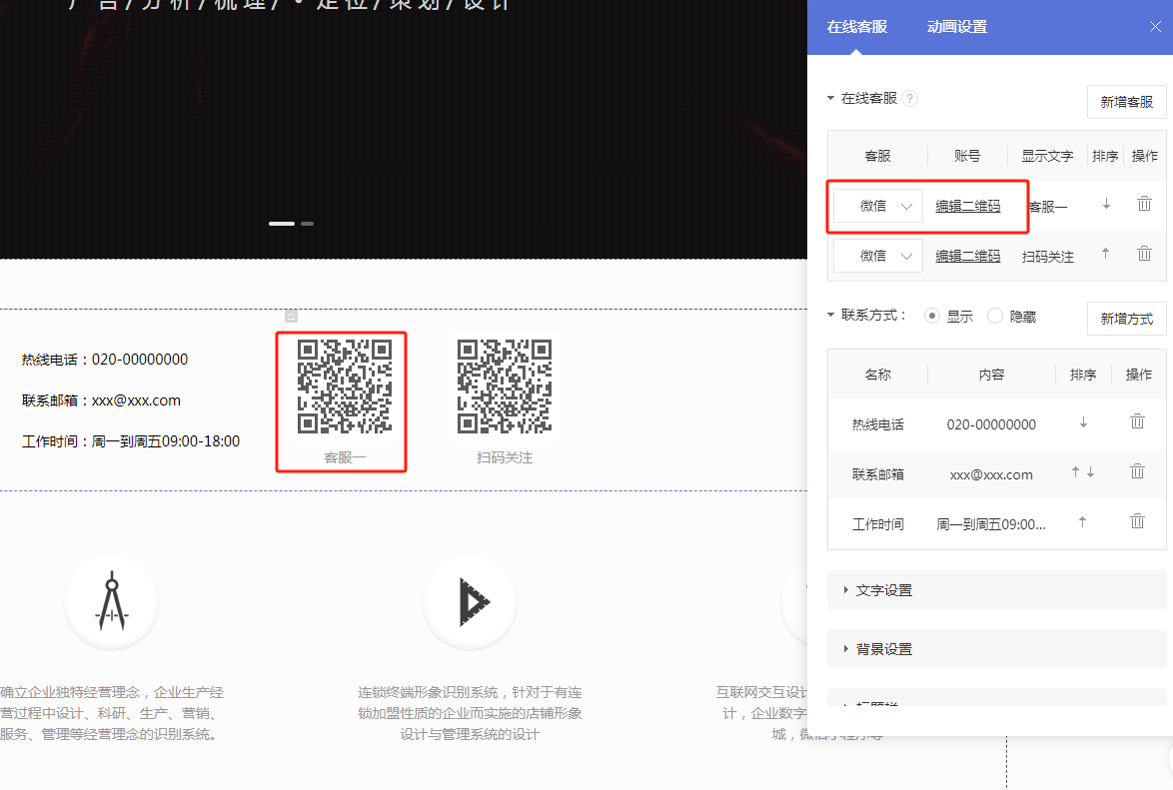Click 热线电话：020-00000000 text on page

(x=105, y=360)
